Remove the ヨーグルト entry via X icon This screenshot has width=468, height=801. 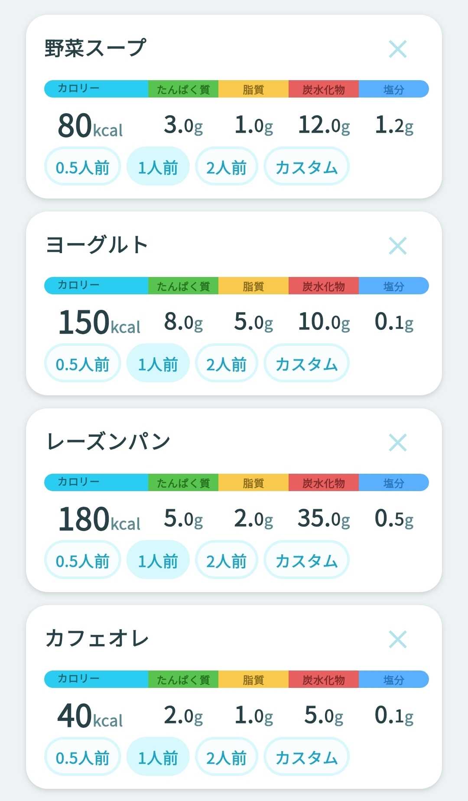pyautogui.click(x=397, y=246)
